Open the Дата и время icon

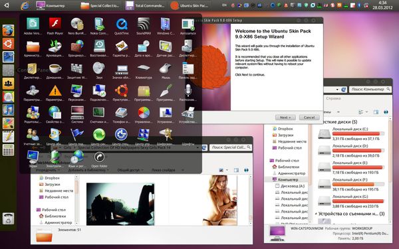click(x=144, y=48)
